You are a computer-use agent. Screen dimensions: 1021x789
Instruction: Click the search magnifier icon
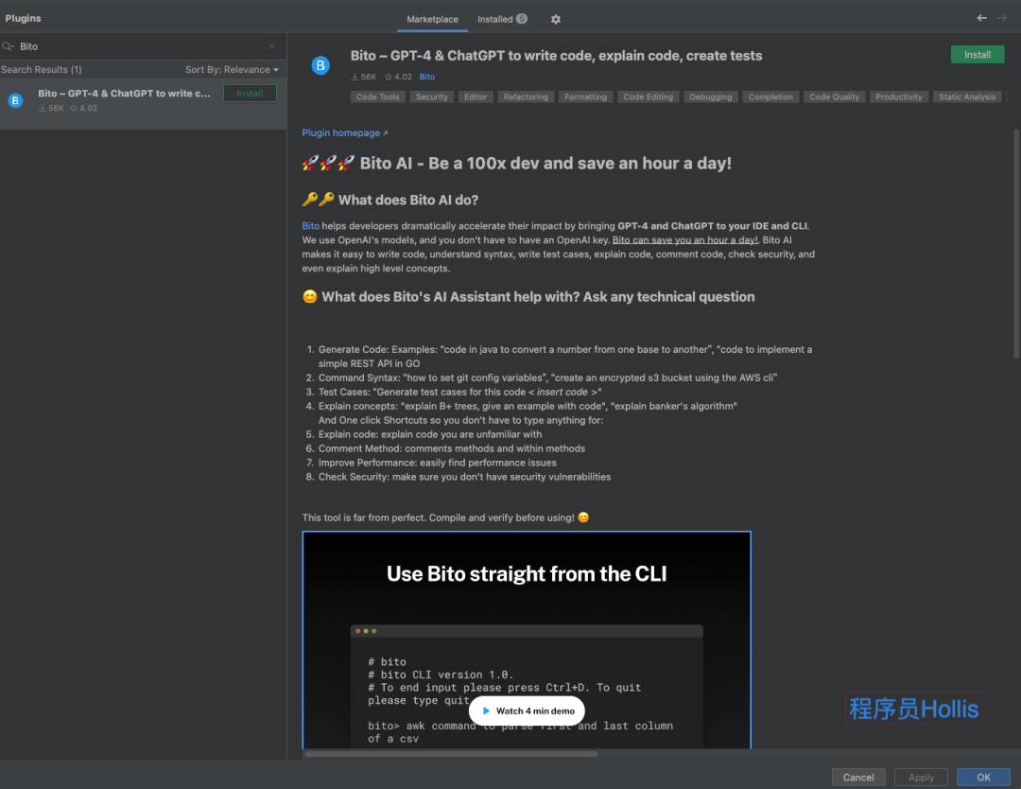[x=8, y=46]
